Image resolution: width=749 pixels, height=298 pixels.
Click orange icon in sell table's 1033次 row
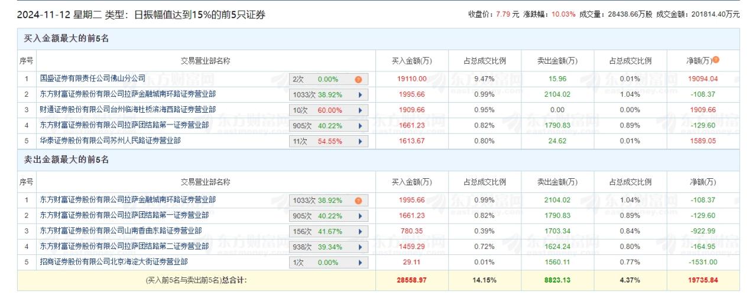358,201
